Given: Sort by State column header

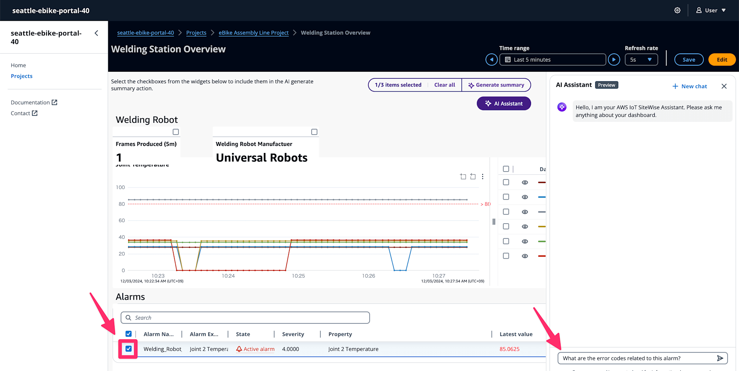Looking at the screenshot, I should click(x=243, y=334).
